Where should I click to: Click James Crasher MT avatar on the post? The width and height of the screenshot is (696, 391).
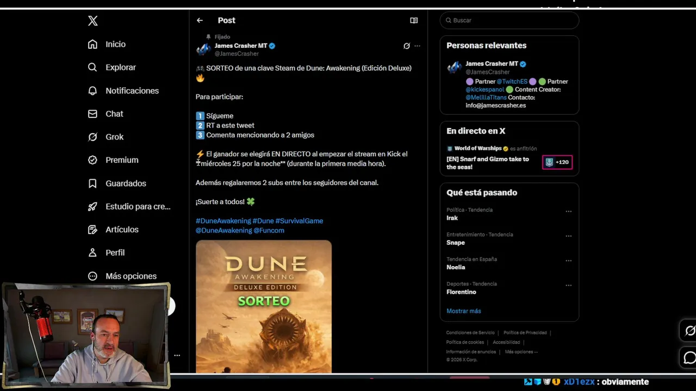click(x=203, y=49)
